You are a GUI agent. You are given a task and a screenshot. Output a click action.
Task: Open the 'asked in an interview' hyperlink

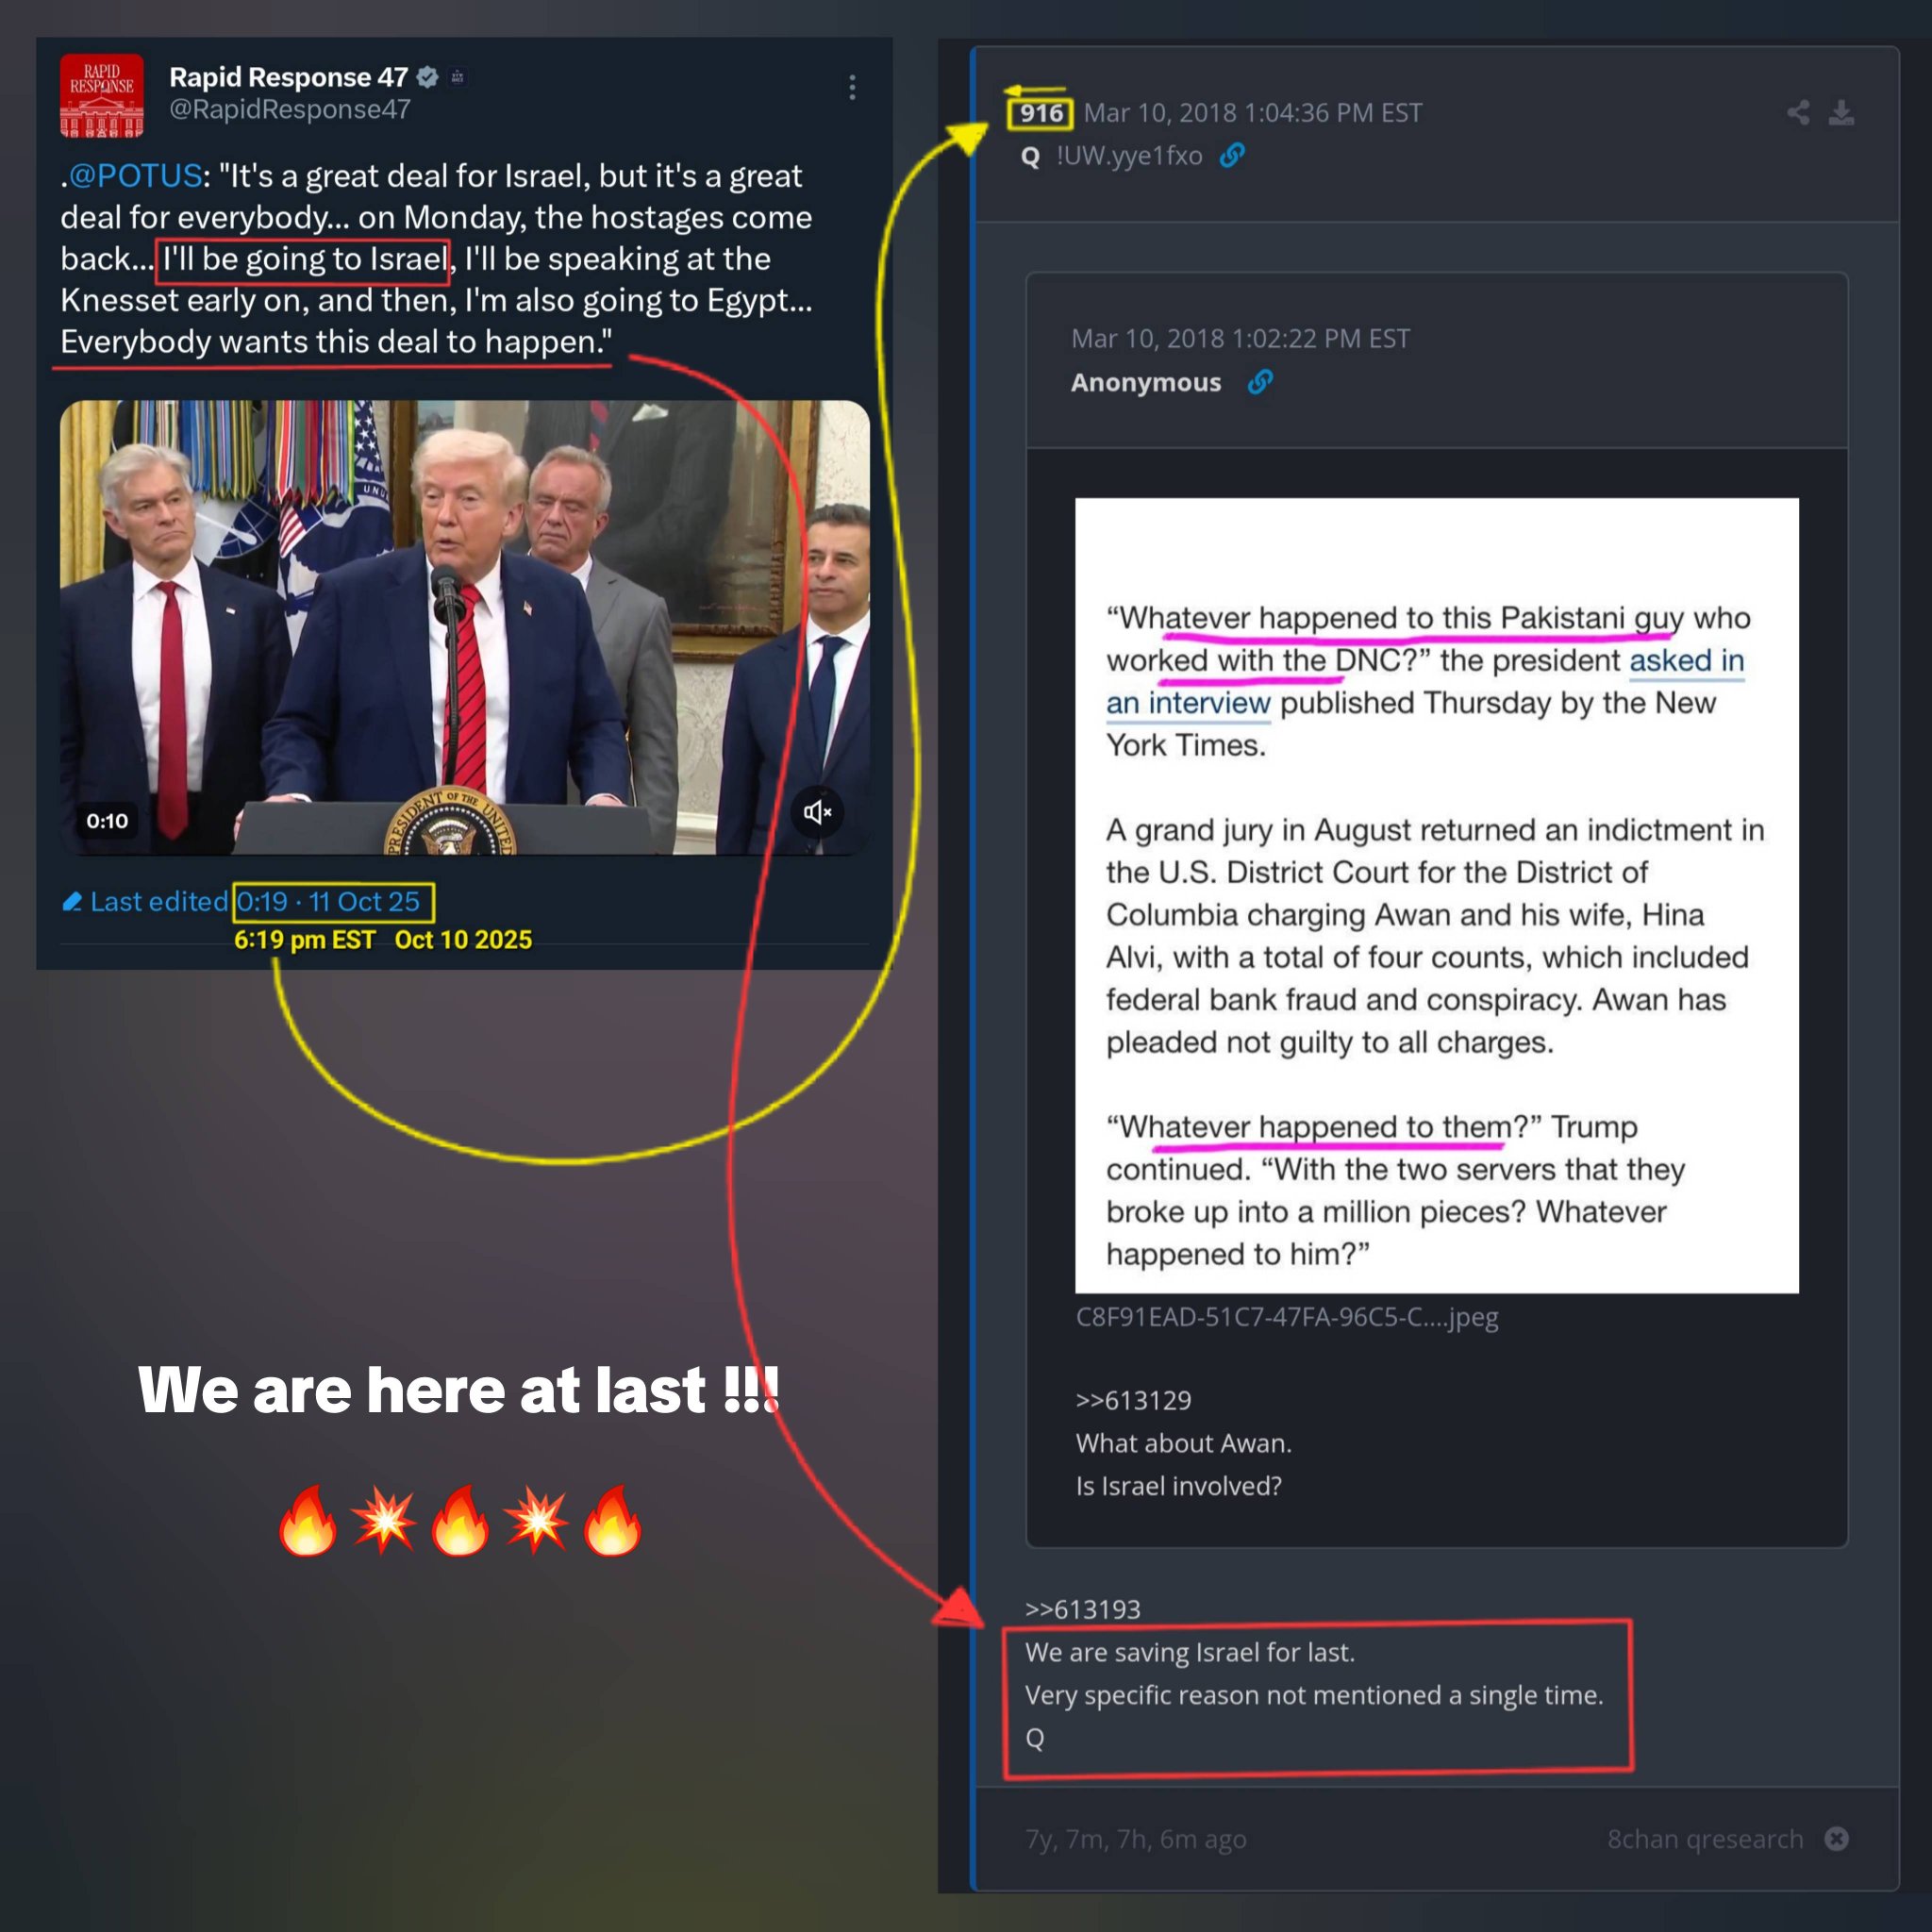point(1425,682)
